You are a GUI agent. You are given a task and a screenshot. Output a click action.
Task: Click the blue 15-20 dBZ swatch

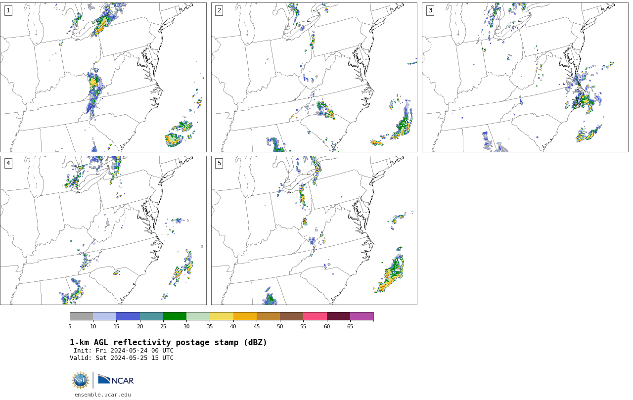(x=128, y=316)
